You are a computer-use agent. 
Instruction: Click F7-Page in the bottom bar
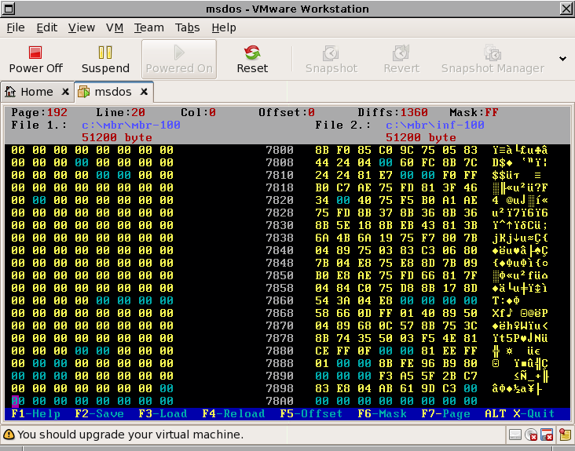[445, 413]
